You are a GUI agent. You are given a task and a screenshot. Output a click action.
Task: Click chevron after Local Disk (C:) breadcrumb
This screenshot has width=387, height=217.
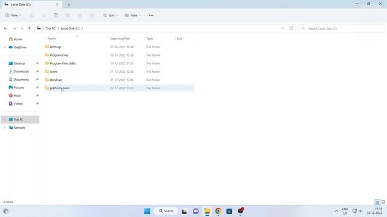tap(82, 28)
